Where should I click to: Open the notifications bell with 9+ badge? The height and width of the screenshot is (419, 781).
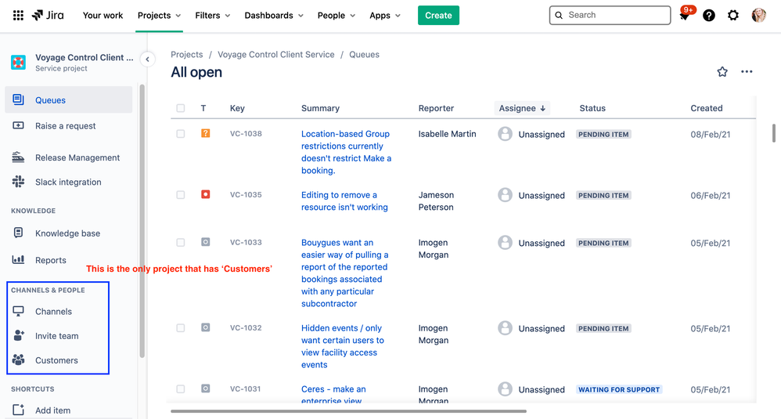pos(686,14)
